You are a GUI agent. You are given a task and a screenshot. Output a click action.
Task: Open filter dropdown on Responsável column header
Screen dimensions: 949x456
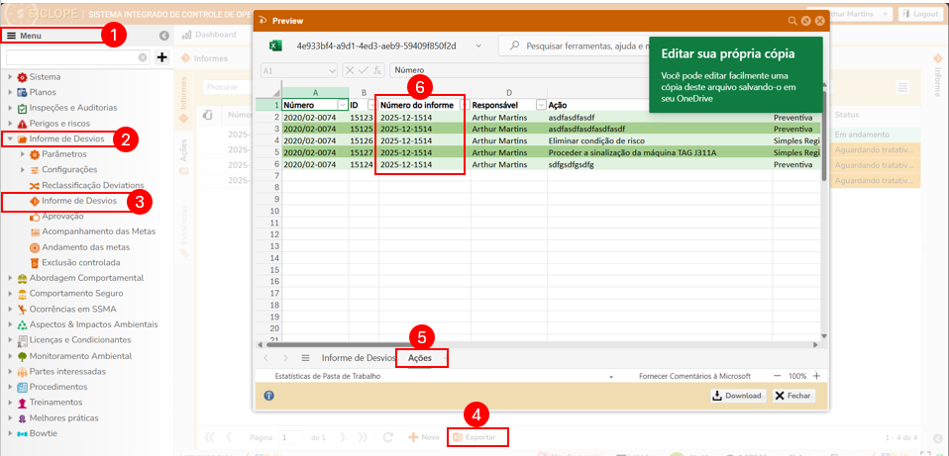(540, 105)
